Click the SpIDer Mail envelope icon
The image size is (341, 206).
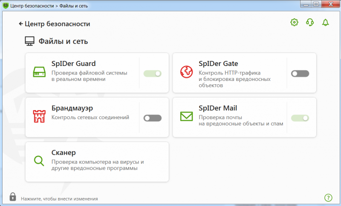point(186,116)
